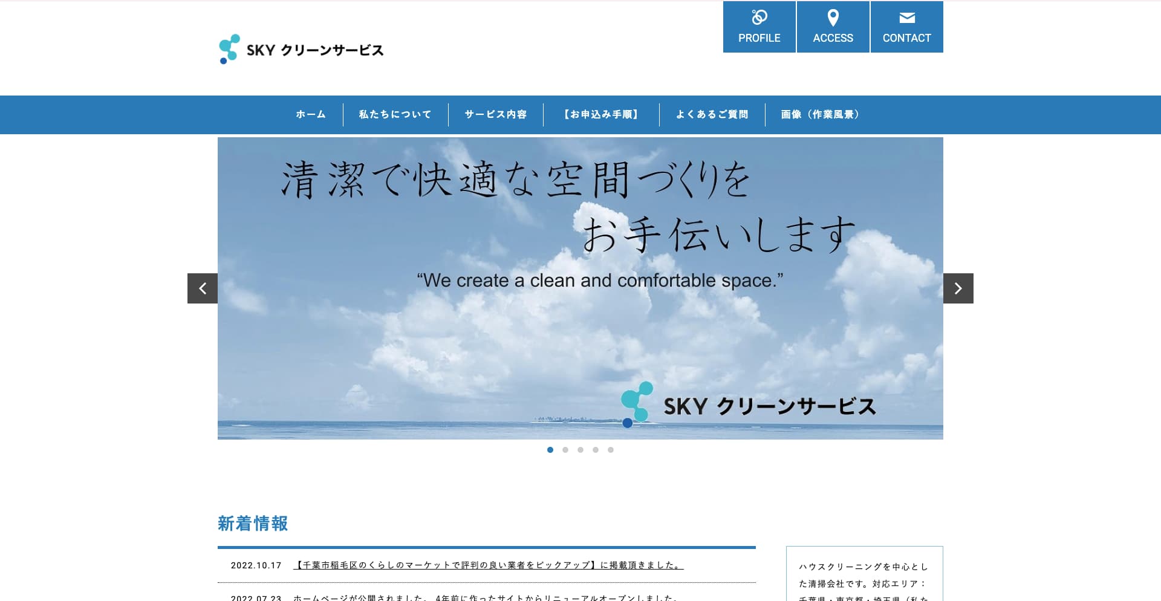Select 【お申込み手順】 in navigation bar
Screen dimensions: 1161x601
coord(601,114)
